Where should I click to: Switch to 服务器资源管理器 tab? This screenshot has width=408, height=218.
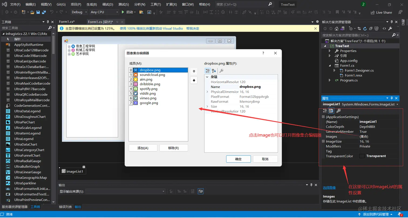15,207
